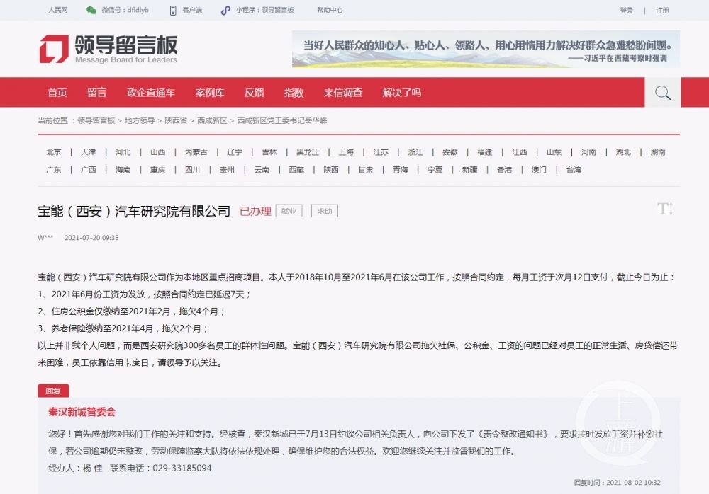This screenshot has width=709, height=494.
Task: Select 甘肃 in province list
Action: tap(366, 170)
